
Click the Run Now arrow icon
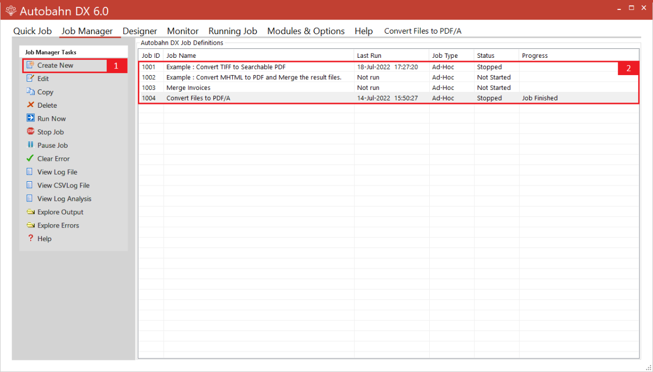[30, 119]
